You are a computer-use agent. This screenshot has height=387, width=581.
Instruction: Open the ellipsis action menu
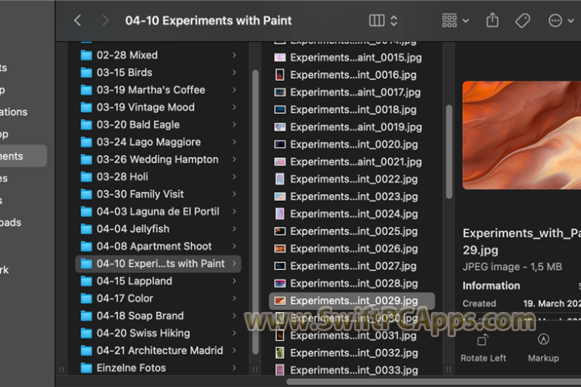click(x=561, y=20)
